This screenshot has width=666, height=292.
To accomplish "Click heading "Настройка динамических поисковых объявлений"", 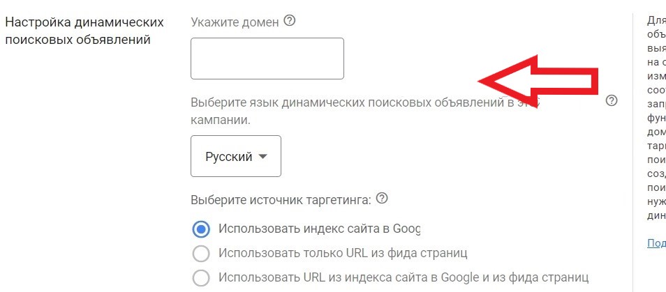I will 84,31.
